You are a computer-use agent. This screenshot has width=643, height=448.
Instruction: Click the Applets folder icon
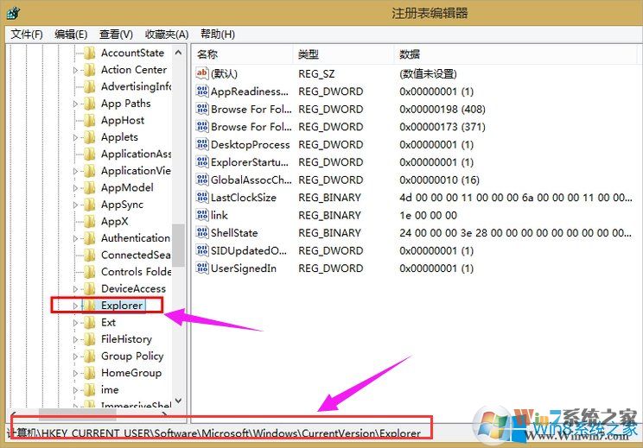pos(89,136)
